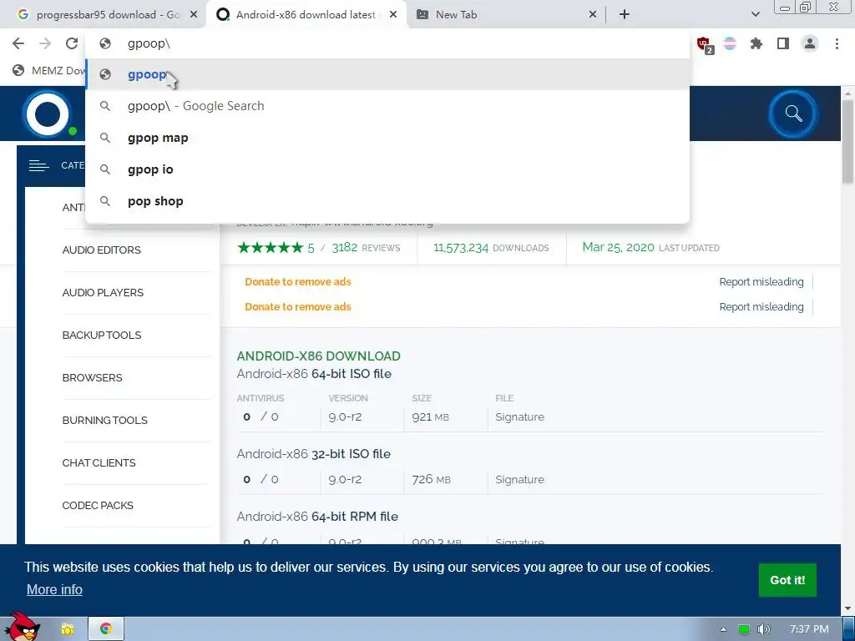Click the second Donate to remove ads link
This screenshot has height=641, width=855.
(x=298, y=307)
